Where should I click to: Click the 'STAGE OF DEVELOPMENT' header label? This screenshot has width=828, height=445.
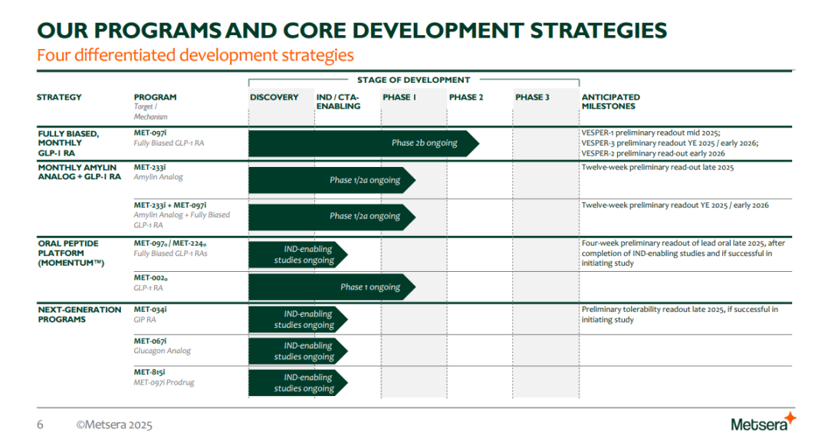(413, 80)
